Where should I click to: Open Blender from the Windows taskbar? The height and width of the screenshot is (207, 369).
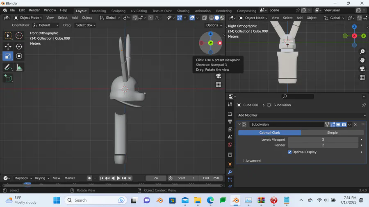(236, 200)
